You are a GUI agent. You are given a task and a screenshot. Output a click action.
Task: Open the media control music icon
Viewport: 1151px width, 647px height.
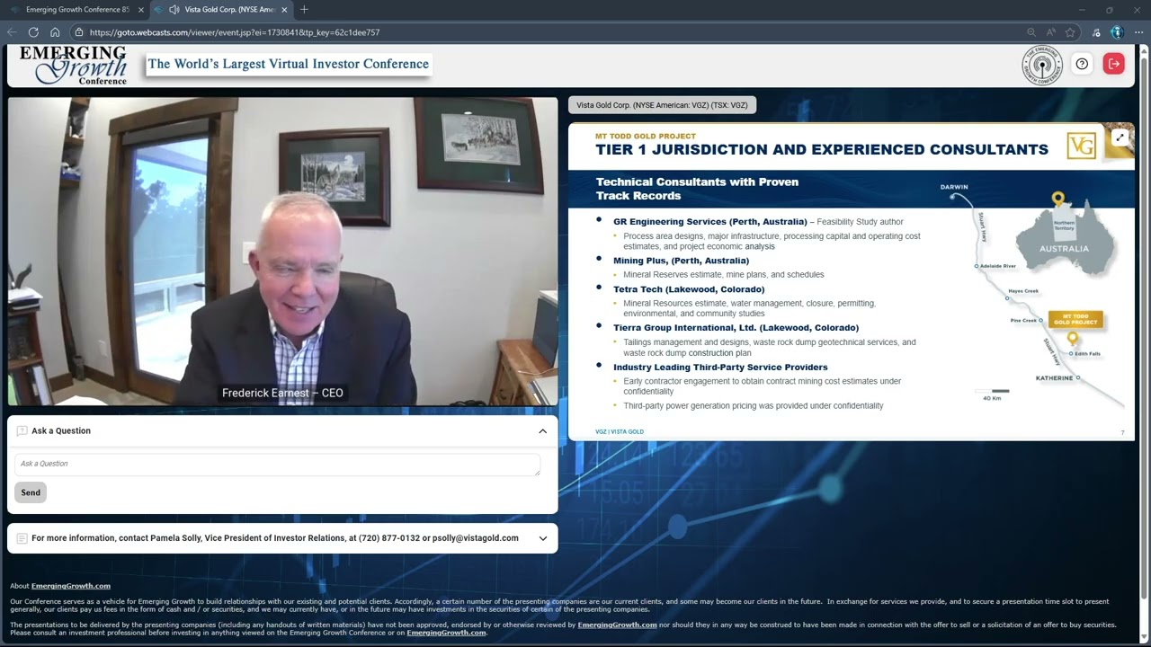click(1096, 32)
